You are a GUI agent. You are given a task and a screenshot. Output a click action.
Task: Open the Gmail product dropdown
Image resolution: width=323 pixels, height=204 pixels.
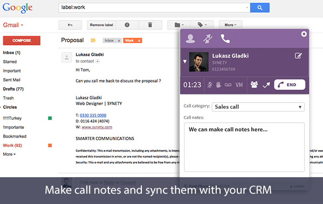pos(13,25)
